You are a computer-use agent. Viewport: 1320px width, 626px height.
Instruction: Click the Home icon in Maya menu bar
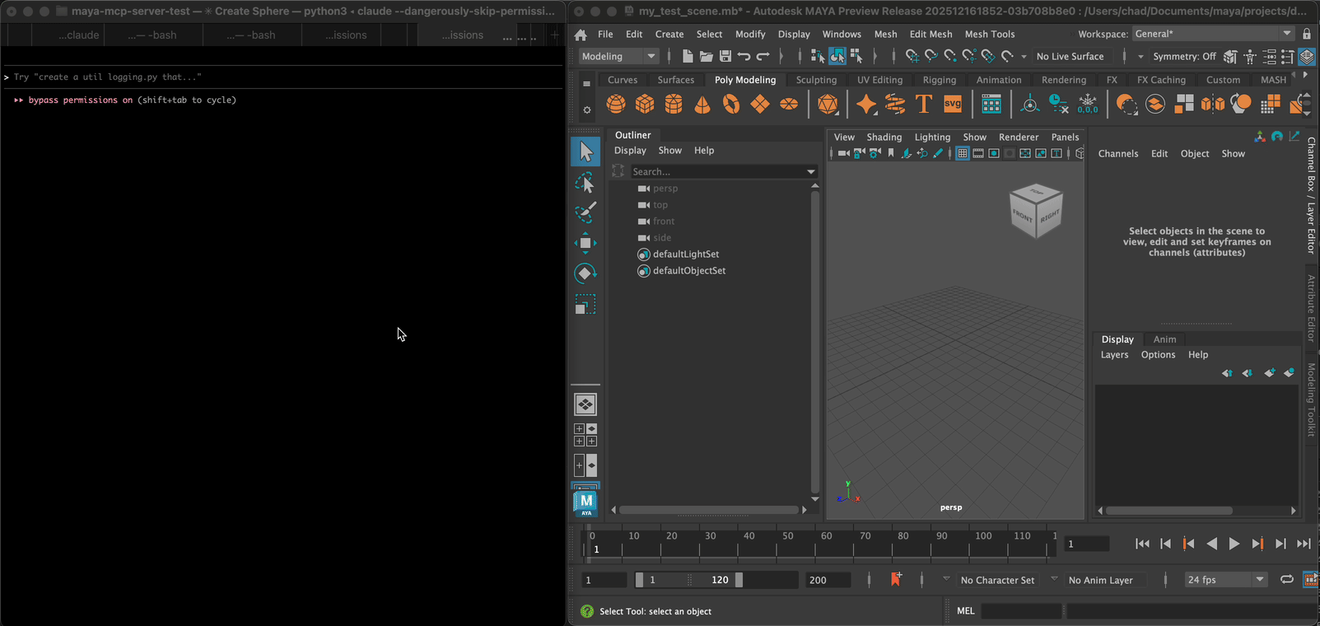(581, 35)
